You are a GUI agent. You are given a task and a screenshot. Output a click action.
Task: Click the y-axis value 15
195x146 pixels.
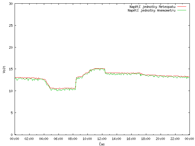11,69
